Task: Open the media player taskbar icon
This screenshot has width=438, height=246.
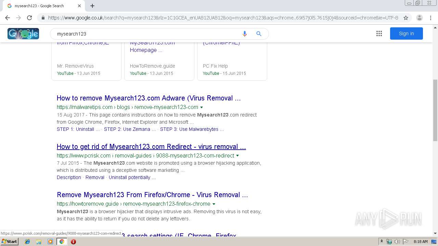Action: [x=50, y=242]
